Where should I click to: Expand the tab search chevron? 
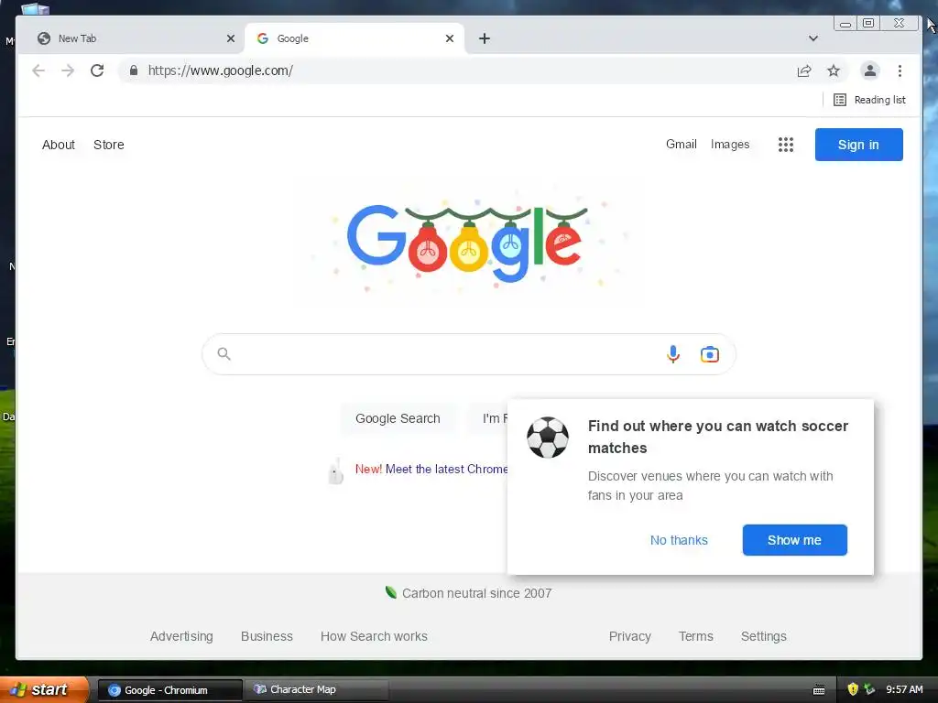pyautogui.click(x=813, y=38)
